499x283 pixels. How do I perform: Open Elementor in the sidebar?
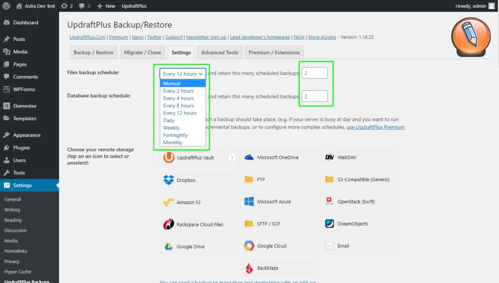point(29,106)
